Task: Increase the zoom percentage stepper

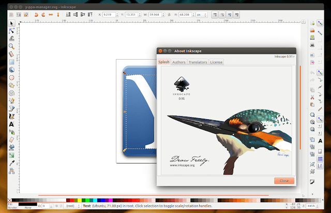Action: 317,205
